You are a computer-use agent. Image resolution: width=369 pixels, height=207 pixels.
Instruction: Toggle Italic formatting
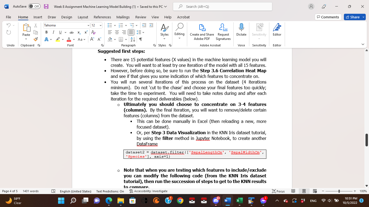pyautogui.click(x=53, y=32)
